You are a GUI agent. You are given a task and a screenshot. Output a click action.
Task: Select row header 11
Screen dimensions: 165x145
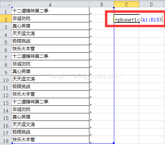pos(6,87)
